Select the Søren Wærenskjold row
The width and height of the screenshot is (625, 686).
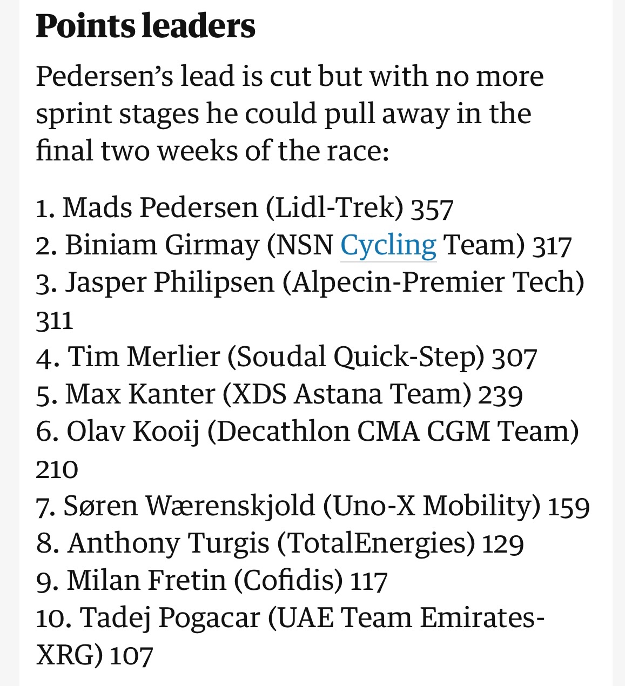pyautogui.click(x=313, y=506)
